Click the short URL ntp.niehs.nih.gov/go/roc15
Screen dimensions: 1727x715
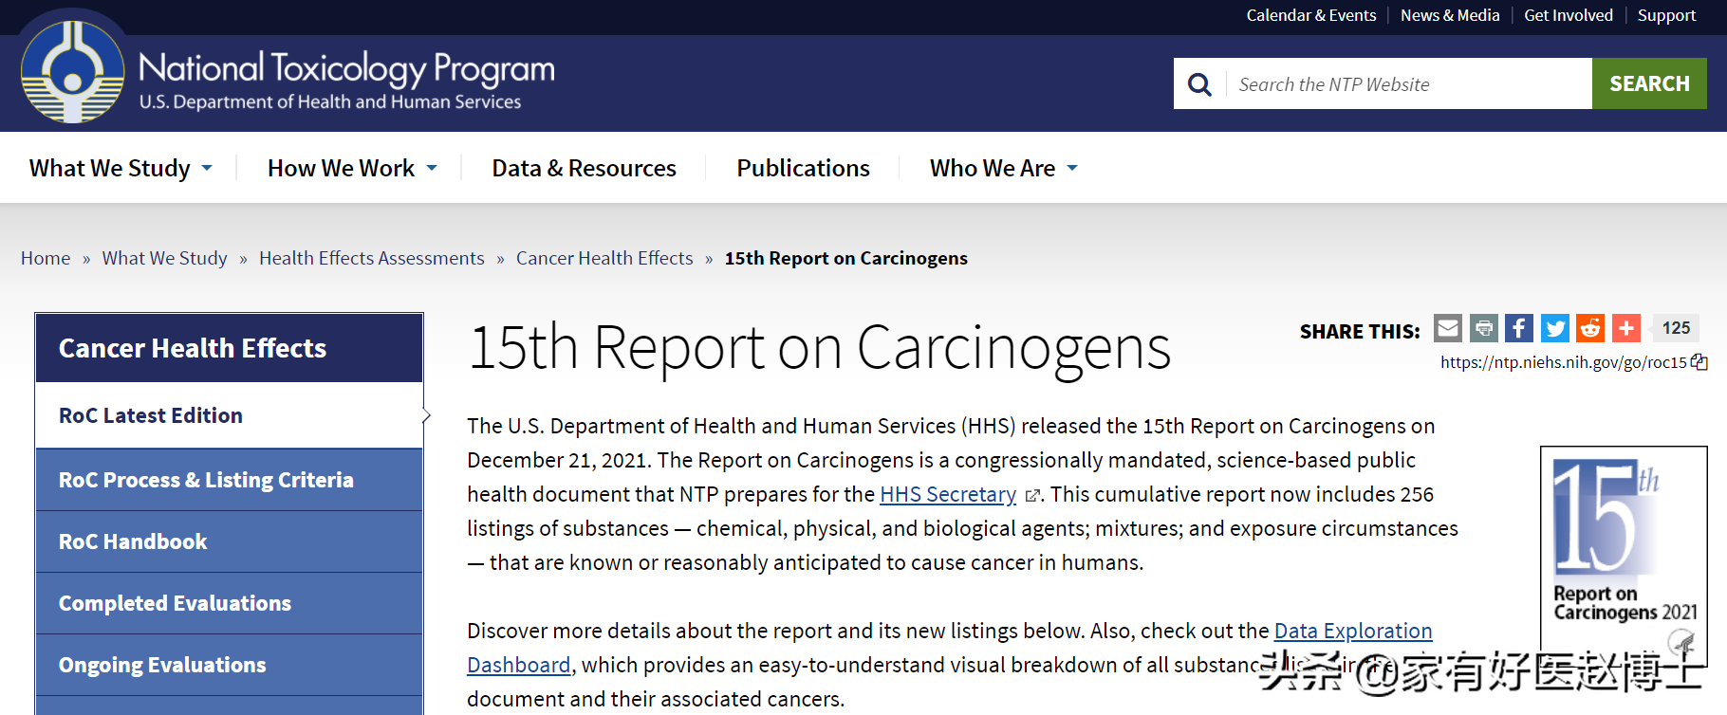pyautogui.click(x=1563, y=362)
